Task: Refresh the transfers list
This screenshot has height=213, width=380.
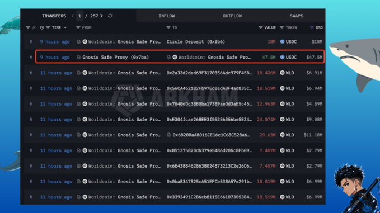Action: point(110,16)
